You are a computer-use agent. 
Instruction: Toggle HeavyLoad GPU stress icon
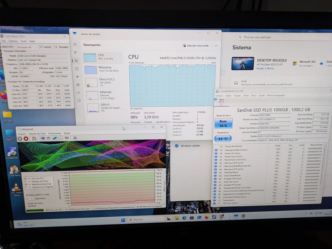click(67, 138)
